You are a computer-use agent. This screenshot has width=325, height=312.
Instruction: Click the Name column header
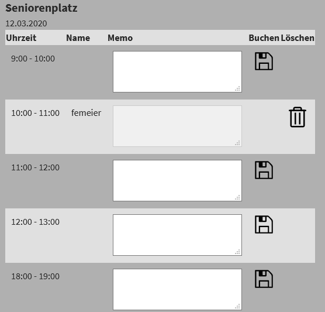(x=78, y=38)
